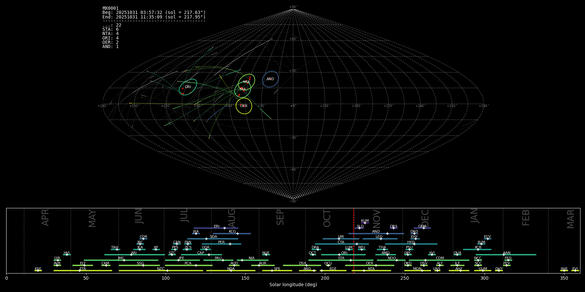Screen dimensions: 585x292
Task: Click the ORI radiant label on sky map
Action: point(188,87)
